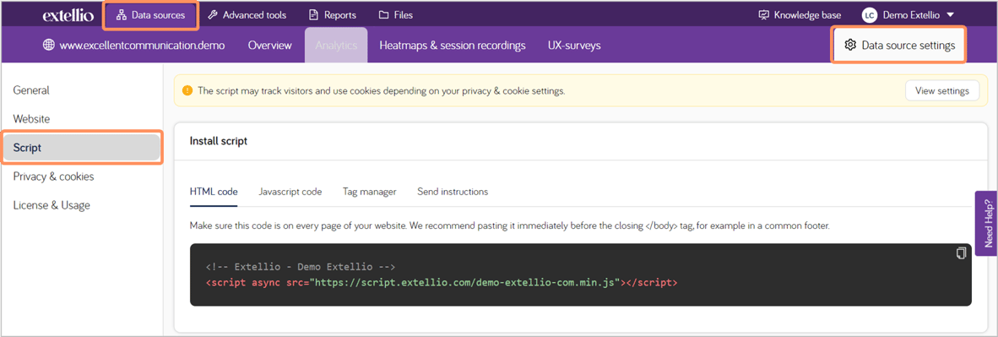Click the gear icon in Data source settings
Viewport: 998px width, 337px height.
(849, 46)
